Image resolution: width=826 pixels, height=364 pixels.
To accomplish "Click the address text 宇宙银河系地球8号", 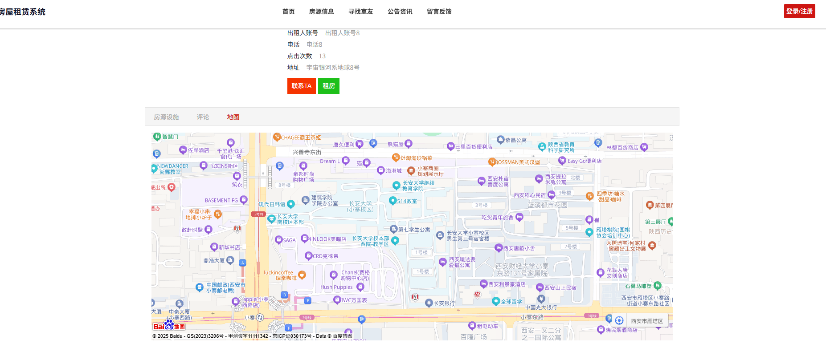I will [333, 68].
